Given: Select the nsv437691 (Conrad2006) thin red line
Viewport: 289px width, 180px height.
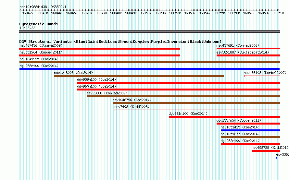Looking at the screenshot, I should (248, 49).
